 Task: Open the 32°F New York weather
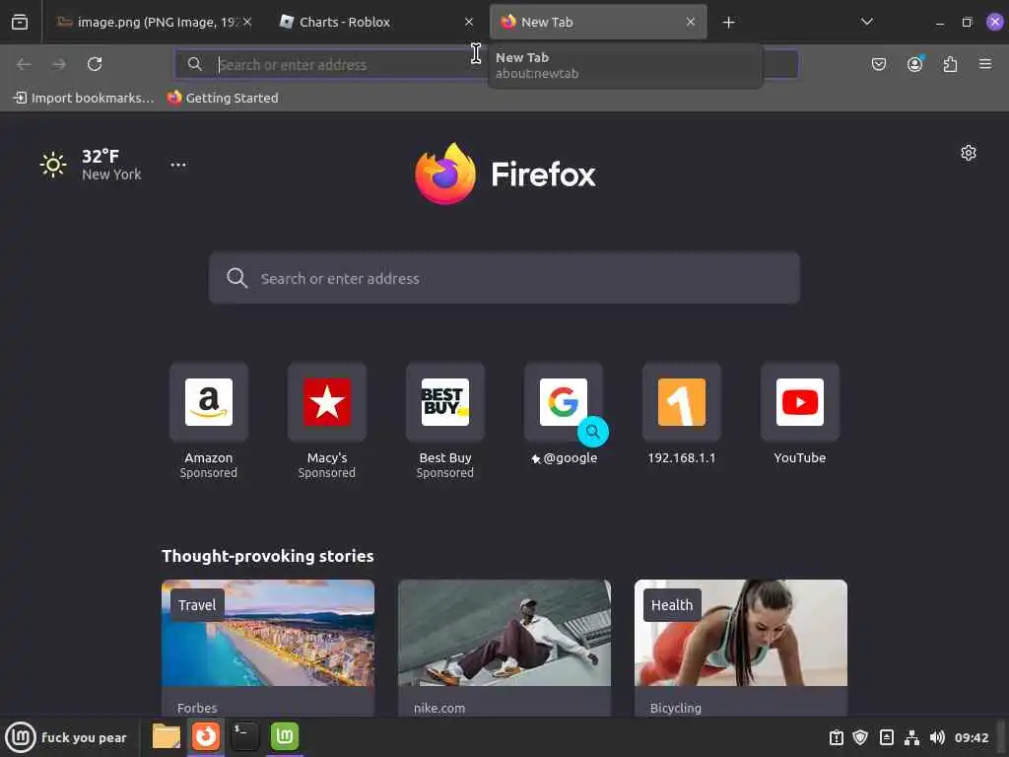[x=91, y=165]
